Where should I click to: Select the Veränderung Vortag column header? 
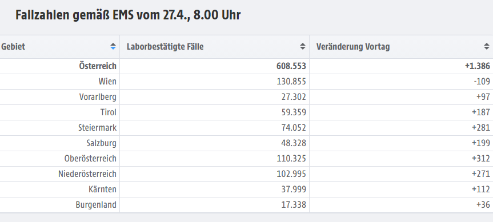401,47
